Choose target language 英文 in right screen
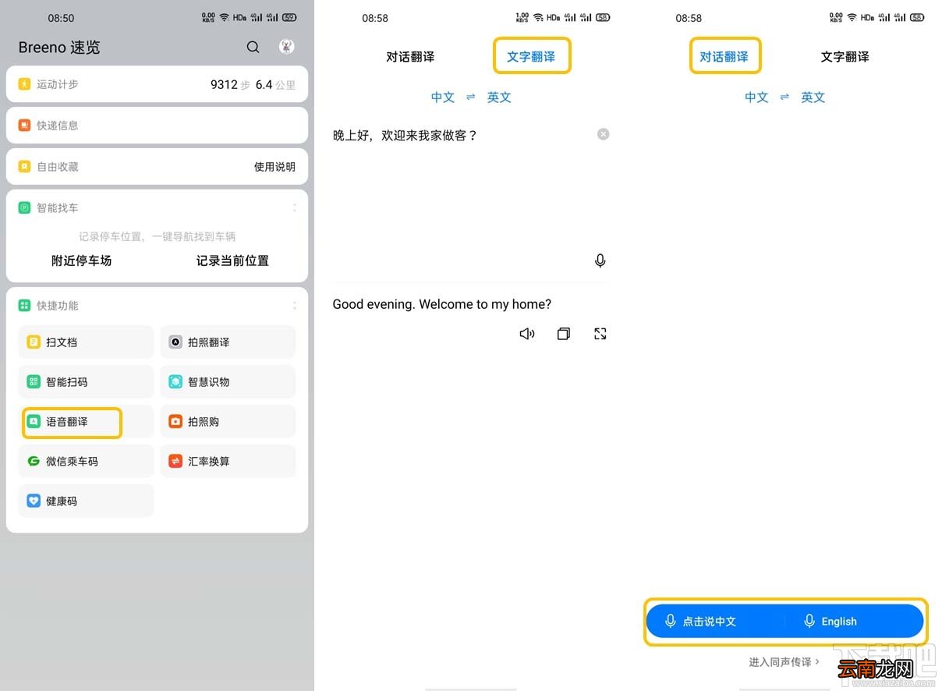The width and height of the screenshot is (942, 691). click(813, 97)
